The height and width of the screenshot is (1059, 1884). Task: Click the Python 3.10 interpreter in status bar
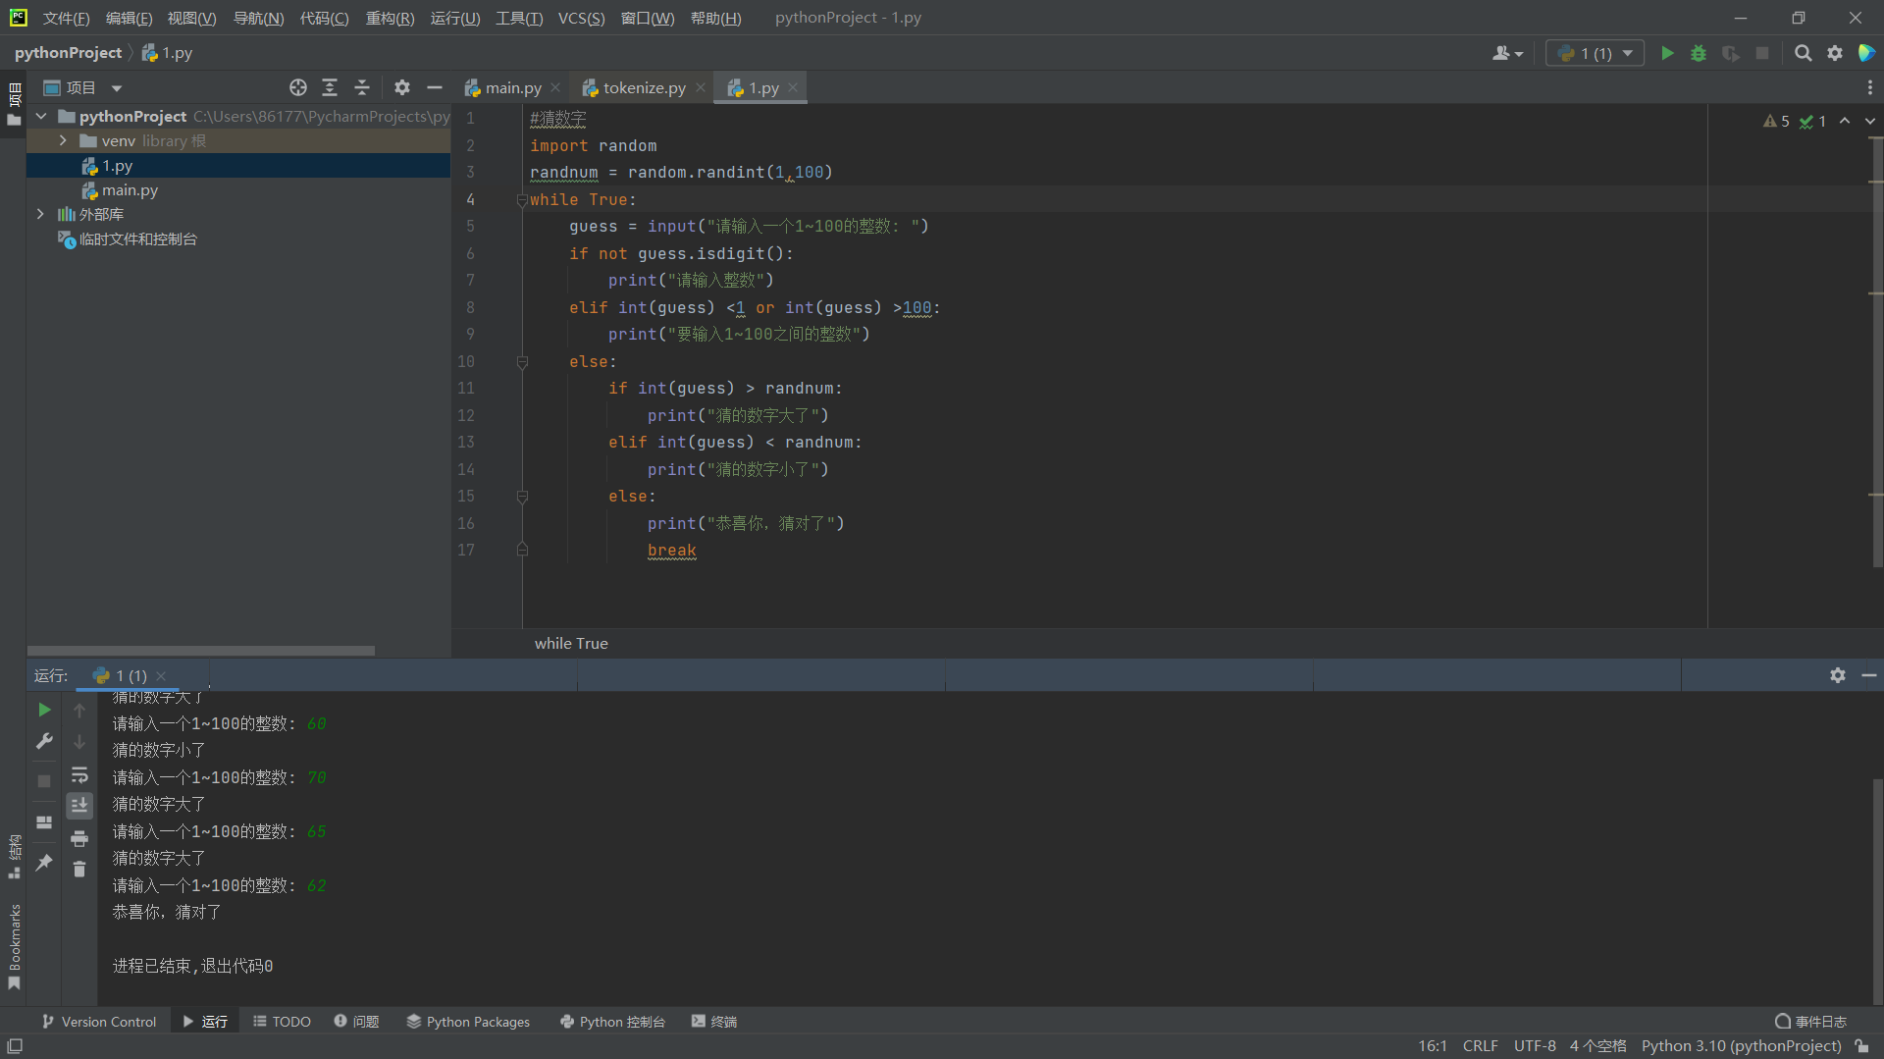(x=1740, y=1046)
